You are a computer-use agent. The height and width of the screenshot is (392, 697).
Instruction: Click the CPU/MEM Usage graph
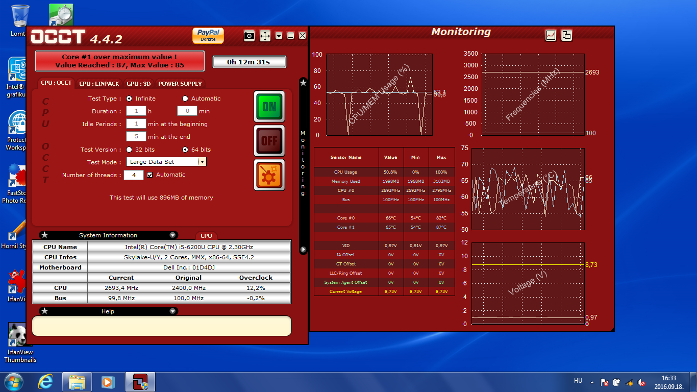pyautogui.click(x=379, y=94)
